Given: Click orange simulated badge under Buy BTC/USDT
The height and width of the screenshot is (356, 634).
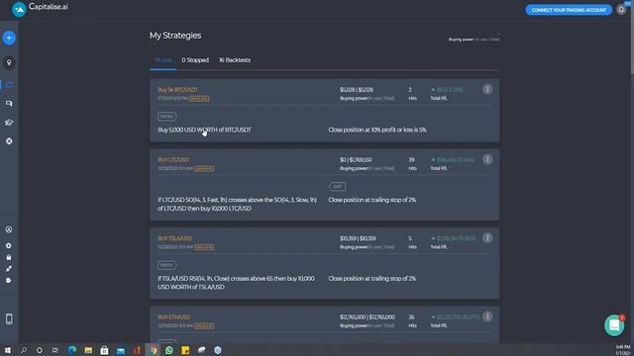Looking at the screenshot, I should click(x=199, y=99).
